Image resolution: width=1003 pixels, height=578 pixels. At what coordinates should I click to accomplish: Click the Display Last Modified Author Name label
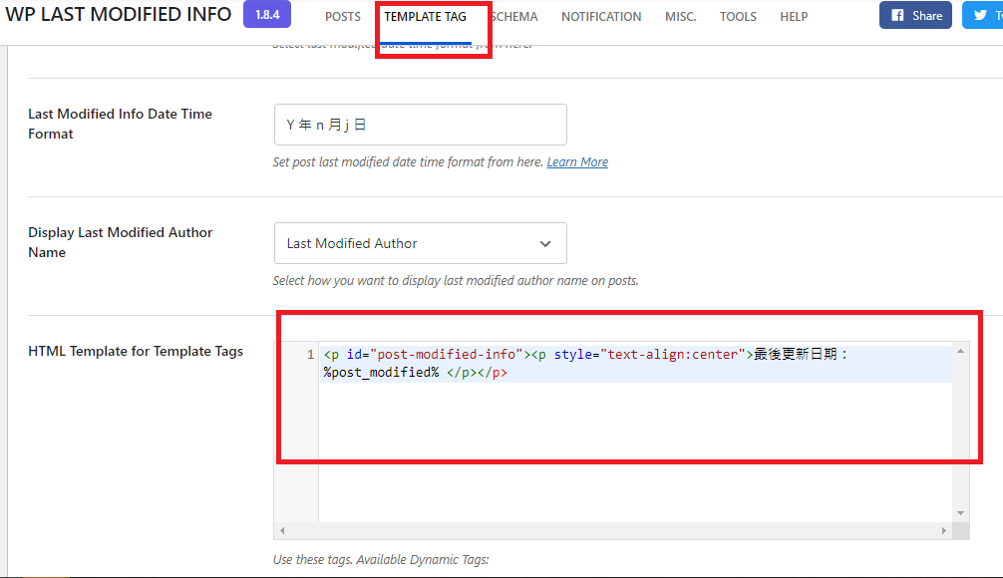pyautogui.click(x=121, y=242)
